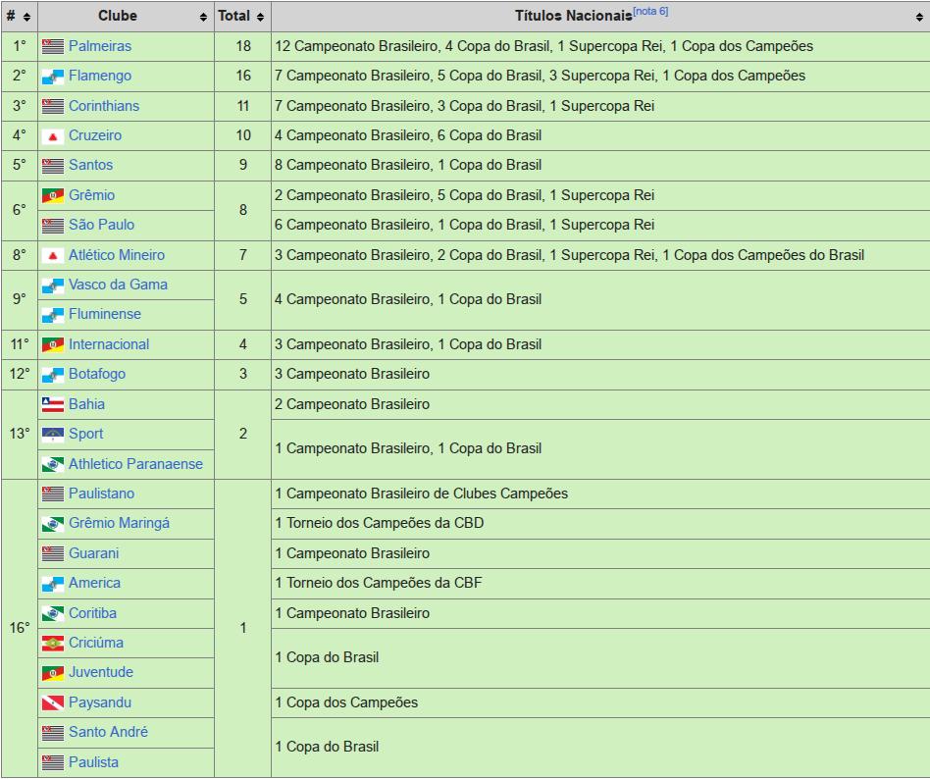Open the Palmeiras club link
Screen dimensions: 930x779
tap(100, 46)
